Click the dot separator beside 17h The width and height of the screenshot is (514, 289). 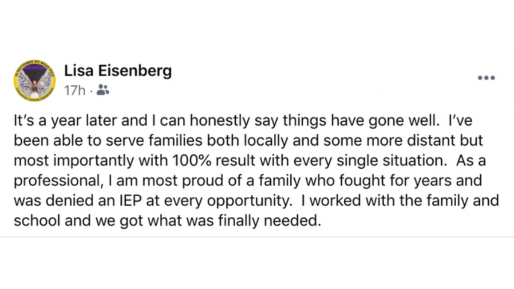pos(92,91)
